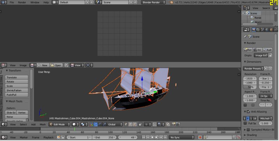Toggle limit selection to visible icon
279x141 pixels.
140,124
